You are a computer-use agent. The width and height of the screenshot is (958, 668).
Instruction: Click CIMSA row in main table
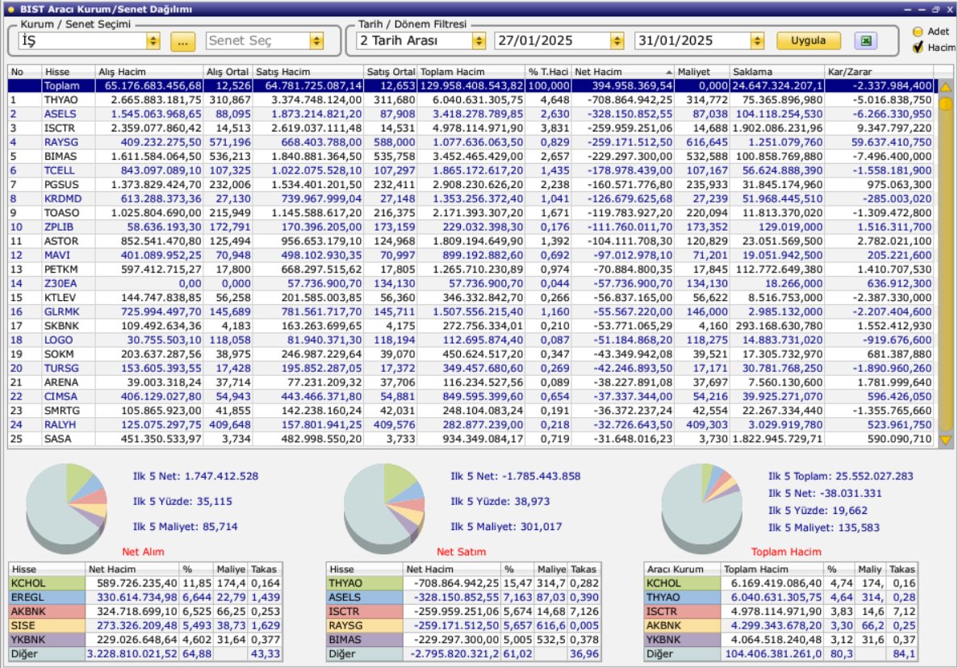[471, 396]
